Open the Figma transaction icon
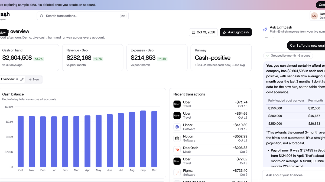Viewport: 325px width, 182px height. click(x=177, y=173)
